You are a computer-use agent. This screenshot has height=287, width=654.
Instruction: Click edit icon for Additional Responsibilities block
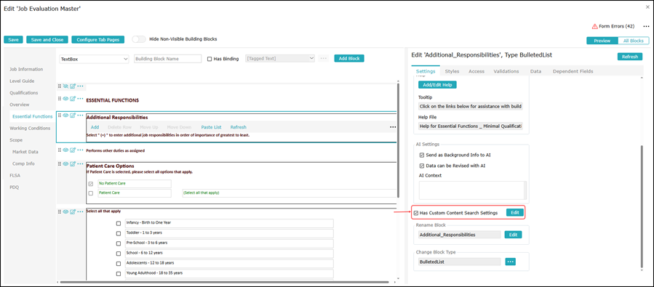(73, 116)
